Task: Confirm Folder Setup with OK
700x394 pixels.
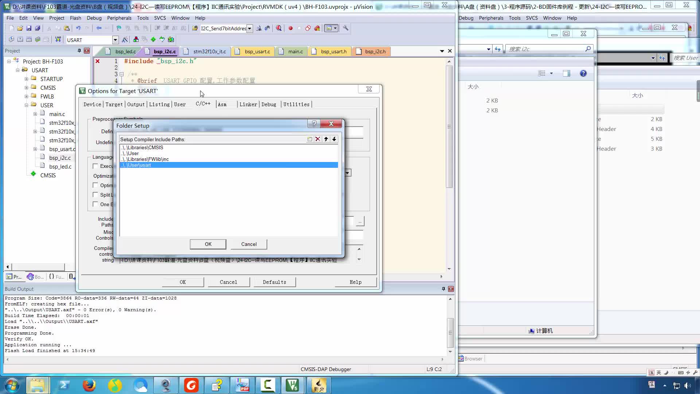Action: [x=208, y=244]
